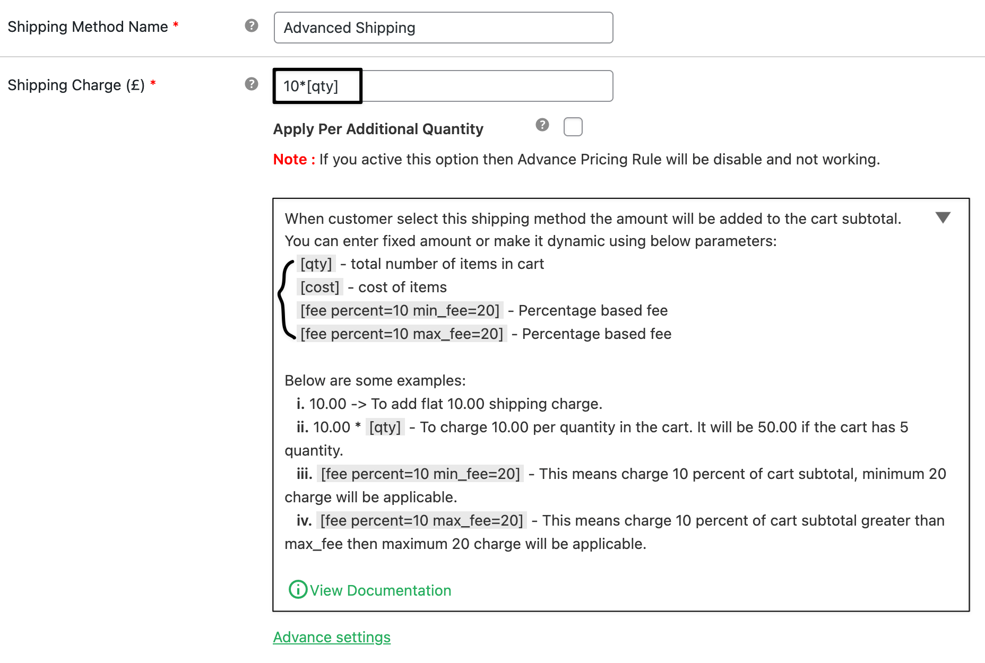Image resolution: width=985 pixels, height=663 pixels.
Task: Click '[fee percent=10 min_fee=20]' in the parameter list
Action: point(400,310)
